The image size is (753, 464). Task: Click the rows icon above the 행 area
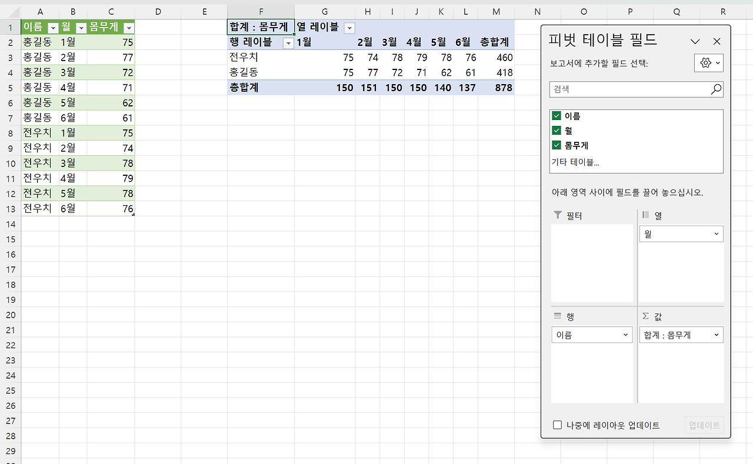pos(557,316)
